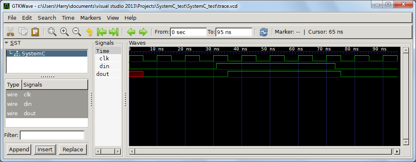Find previous edge with left arrow
This screenshot has width=416, height=162.
(131, 32)
